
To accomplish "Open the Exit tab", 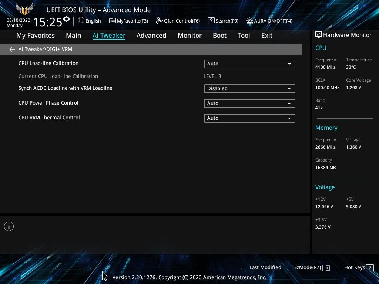I will tap(267, 35).
